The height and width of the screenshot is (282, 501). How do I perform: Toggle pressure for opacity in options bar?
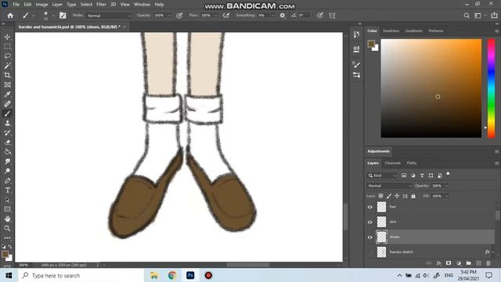179,16
